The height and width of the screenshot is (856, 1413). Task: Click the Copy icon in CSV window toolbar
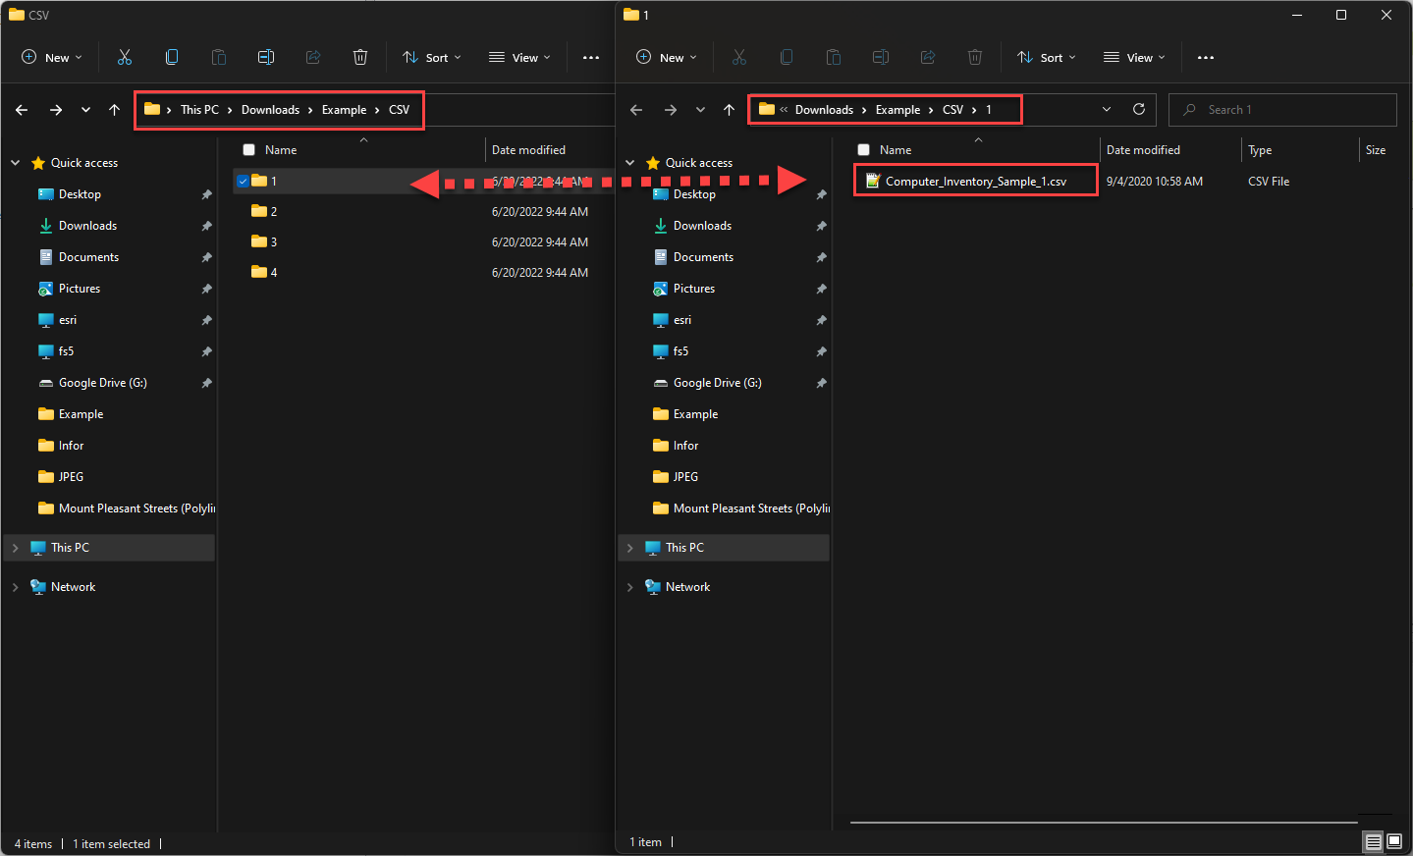click(172, 57)
